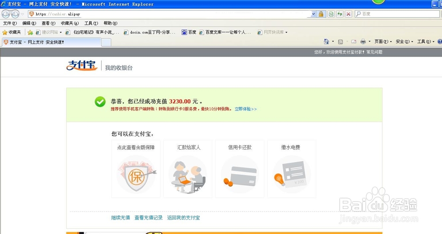Open the 文件 menu
The width and height of the screenshot is (442, 234).
tap(10, 23)
